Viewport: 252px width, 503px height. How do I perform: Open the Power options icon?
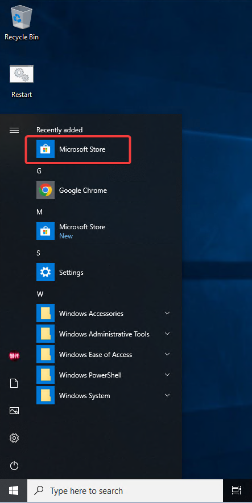(x=14, y=465)
